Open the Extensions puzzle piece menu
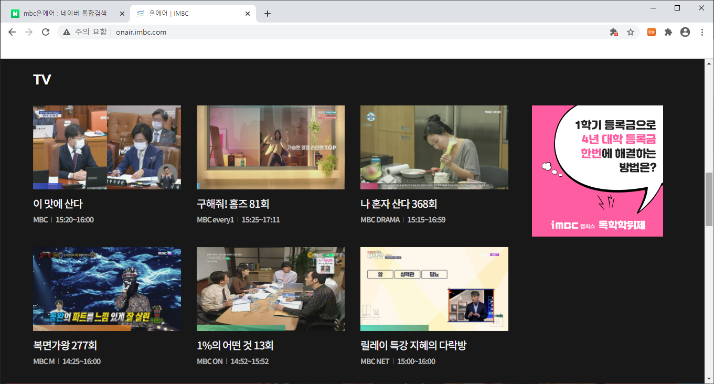Image resolution: width=714 pixels, height=384 pixels. pyautogui.click(x=668, y=32)
